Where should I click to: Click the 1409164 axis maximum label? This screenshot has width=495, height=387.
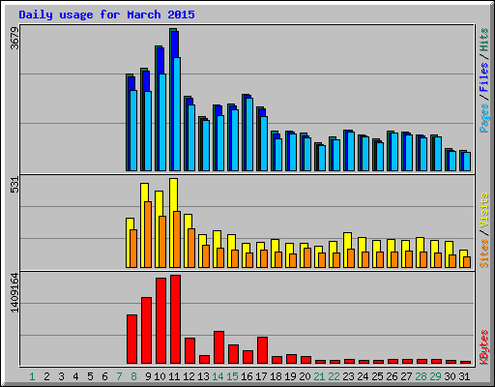15,293
